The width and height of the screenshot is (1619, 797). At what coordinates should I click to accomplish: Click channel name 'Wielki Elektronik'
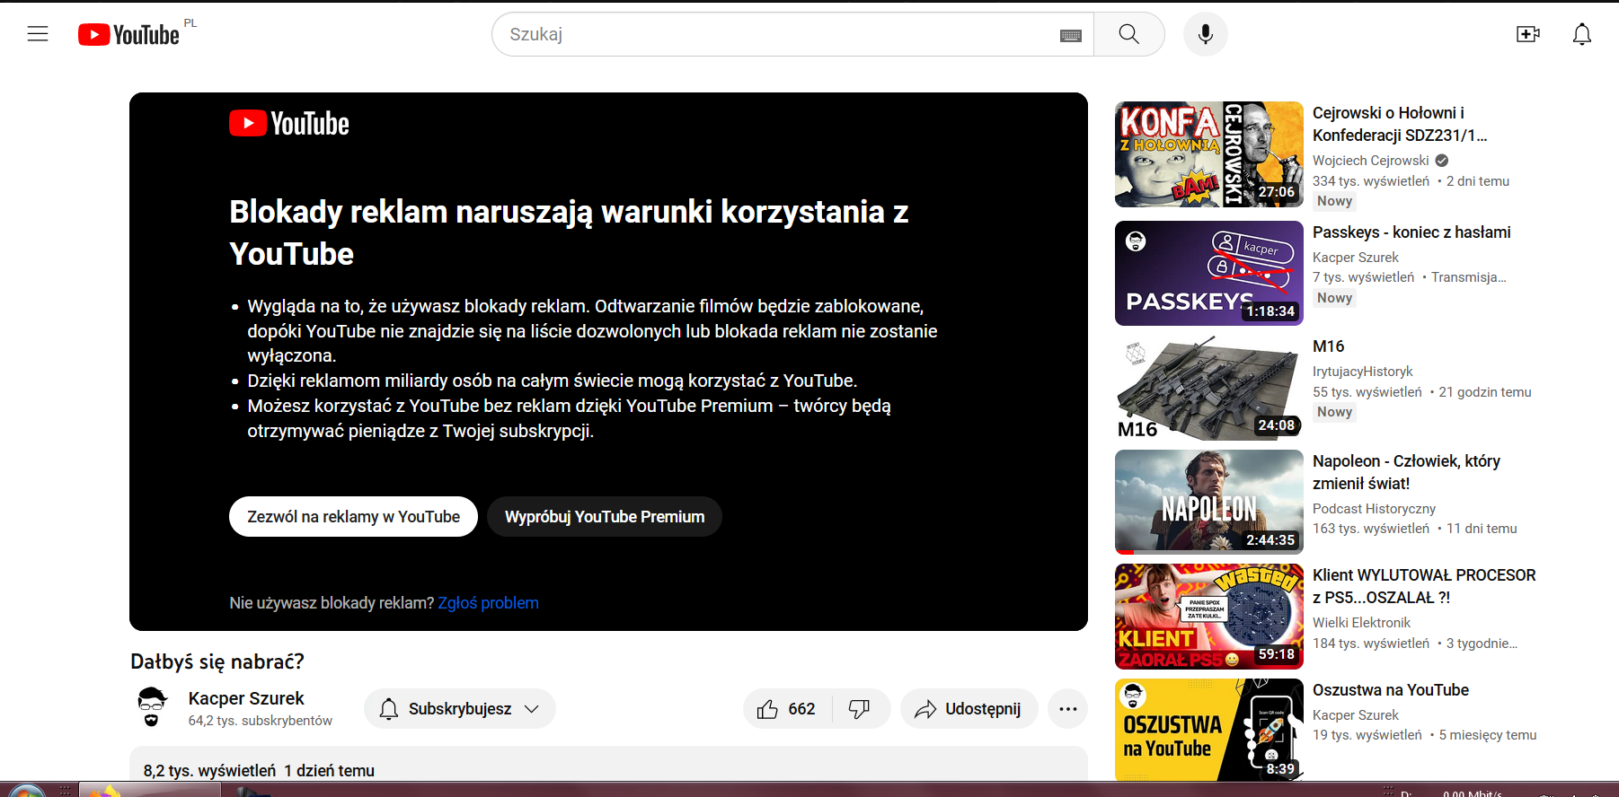click(x=1361, y=623)
